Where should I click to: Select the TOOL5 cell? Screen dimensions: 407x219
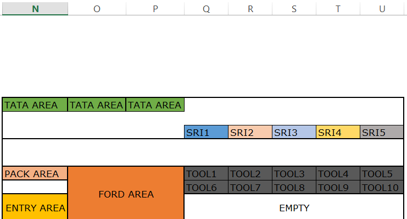point(382,173)
